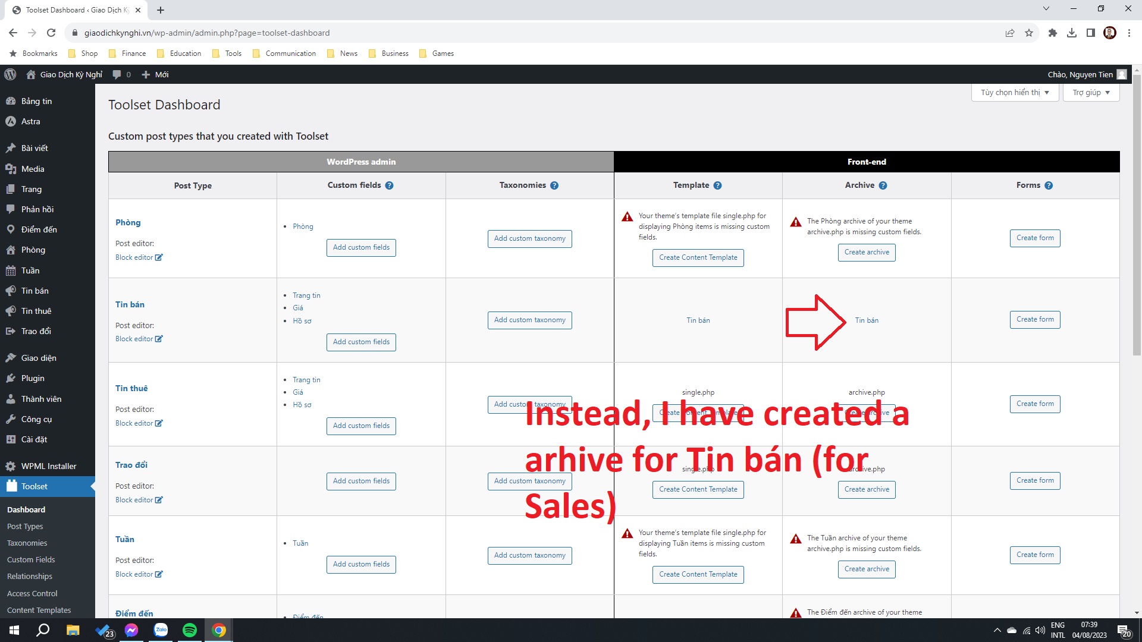The width and height of the screenshot is (1142, 642).
Task: Click help icon beside Template header
Action: (x=718, y=185)
